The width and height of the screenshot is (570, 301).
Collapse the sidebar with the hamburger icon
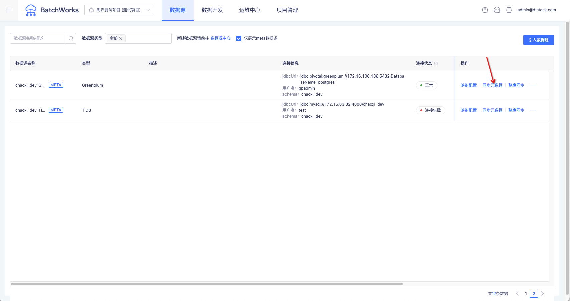coord(9,10)
